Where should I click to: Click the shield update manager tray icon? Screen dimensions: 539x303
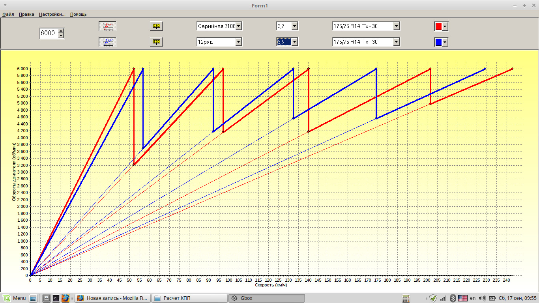pos(433,298)
